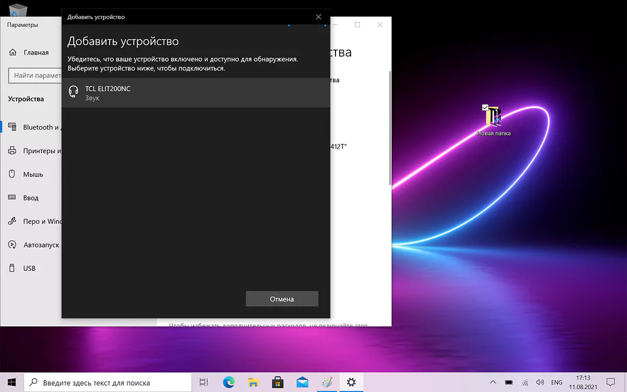Click the Отмена button
Screen dimensions: 627x392
[x=282, y=299]
